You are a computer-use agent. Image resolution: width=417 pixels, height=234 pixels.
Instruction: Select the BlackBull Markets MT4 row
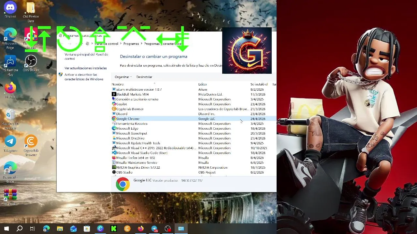click(194, 94)
